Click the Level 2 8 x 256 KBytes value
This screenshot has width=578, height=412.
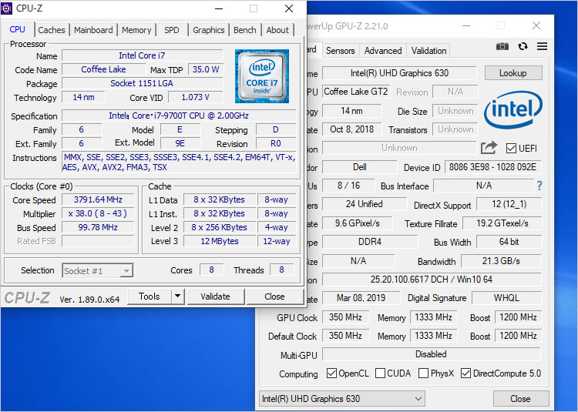tap(220, 227)
